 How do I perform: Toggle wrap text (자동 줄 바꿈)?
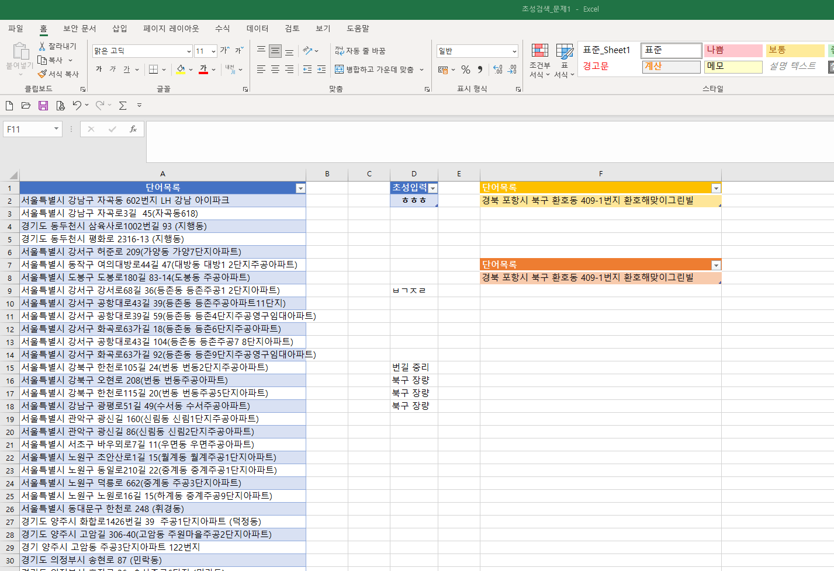click(x=360, y=51)
